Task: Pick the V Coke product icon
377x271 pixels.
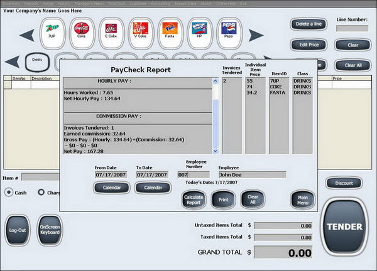Action: (x=141, y=33)
